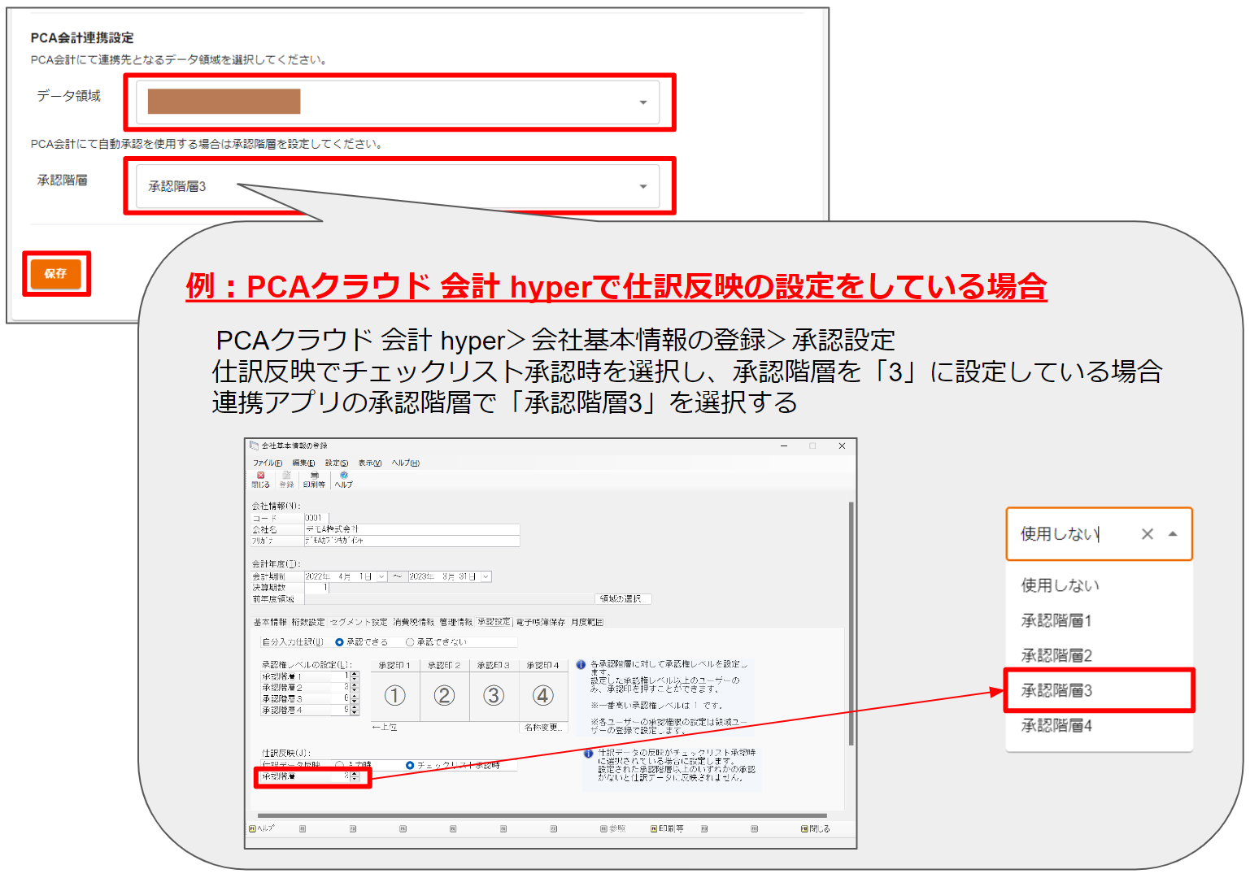Open the 表示(V) menu
The image size is (1250, 878).
[370, 463]
